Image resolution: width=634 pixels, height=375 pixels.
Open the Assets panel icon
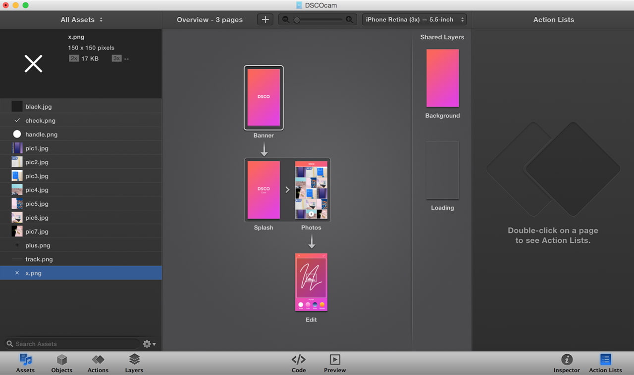[25, 360]
